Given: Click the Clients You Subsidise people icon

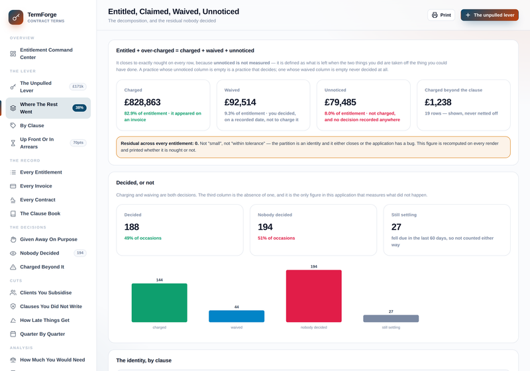Looking at the screenshot, I should [13, 293].
